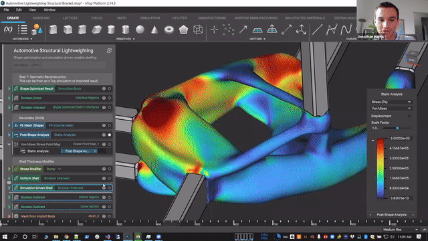Select the Cone primitive icon
The image size is (428, 241).
[x=154, y=29]
